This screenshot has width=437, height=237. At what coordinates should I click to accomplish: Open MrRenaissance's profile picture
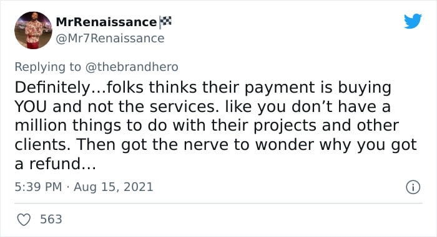pos(33,30)
